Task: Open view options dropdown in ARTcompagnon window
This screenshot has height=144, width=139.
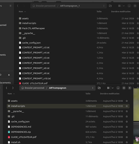Action: pyautogui.click(x=113, y=88)
